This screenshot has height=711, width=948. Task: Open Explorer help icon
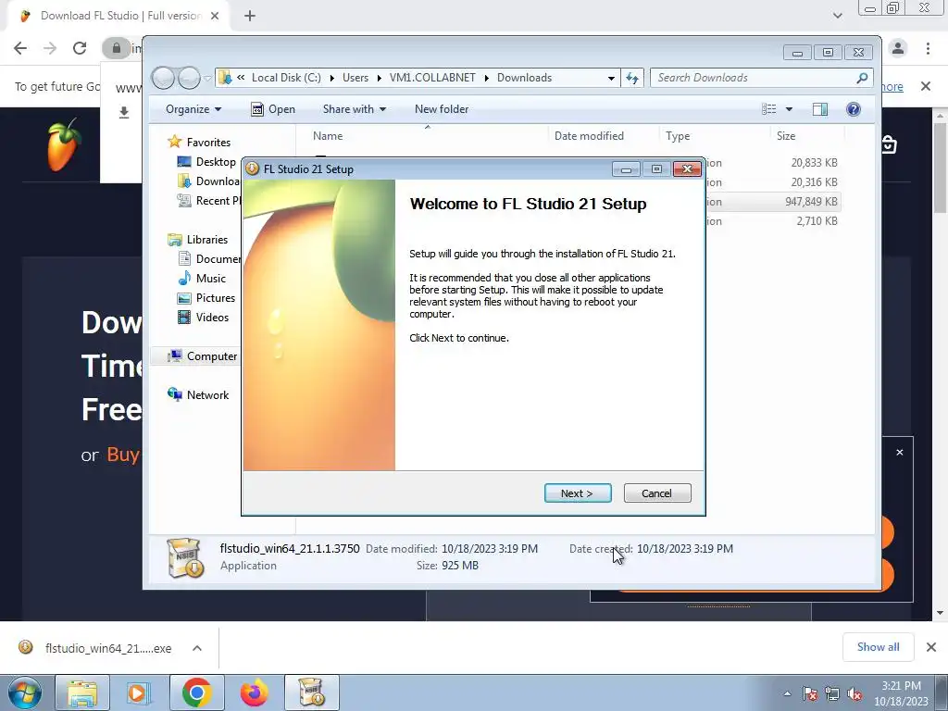click(853, 109)
